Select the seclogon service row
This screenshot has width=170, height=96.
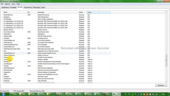coord(57,77)
